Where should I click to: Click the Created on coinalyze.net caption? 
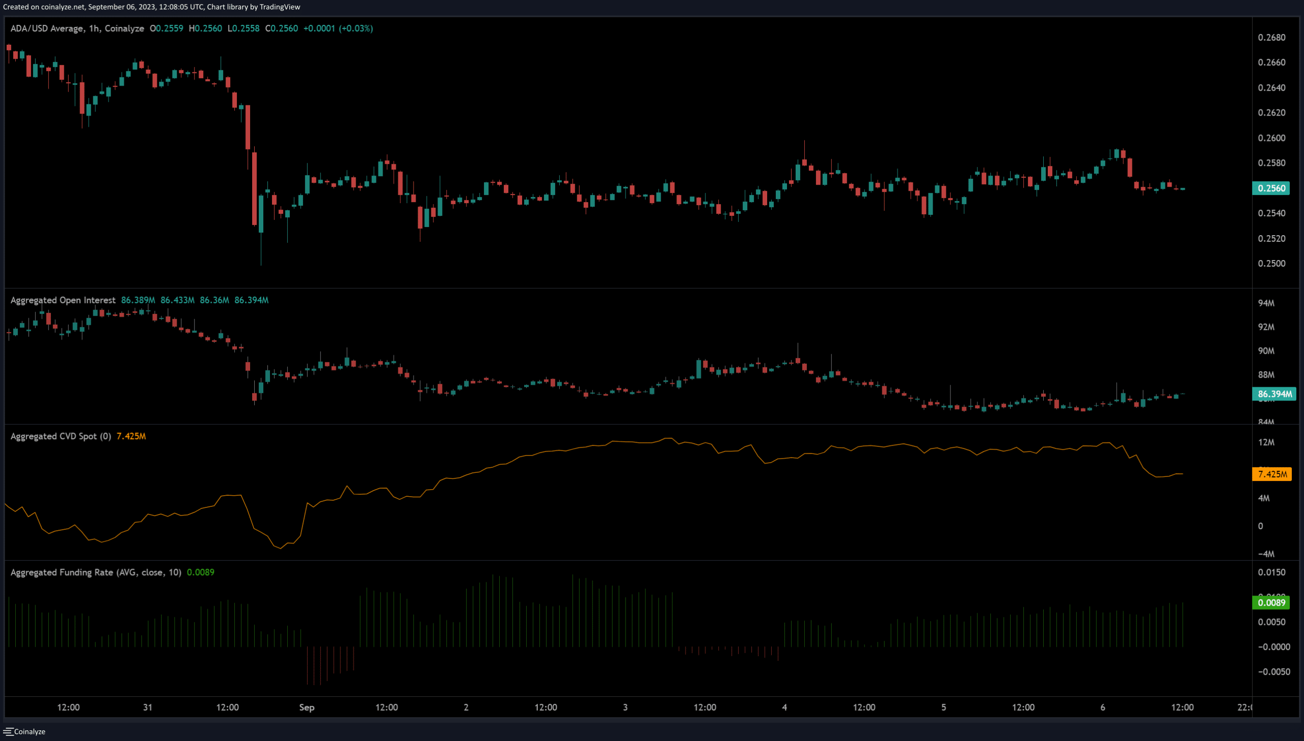152,7
